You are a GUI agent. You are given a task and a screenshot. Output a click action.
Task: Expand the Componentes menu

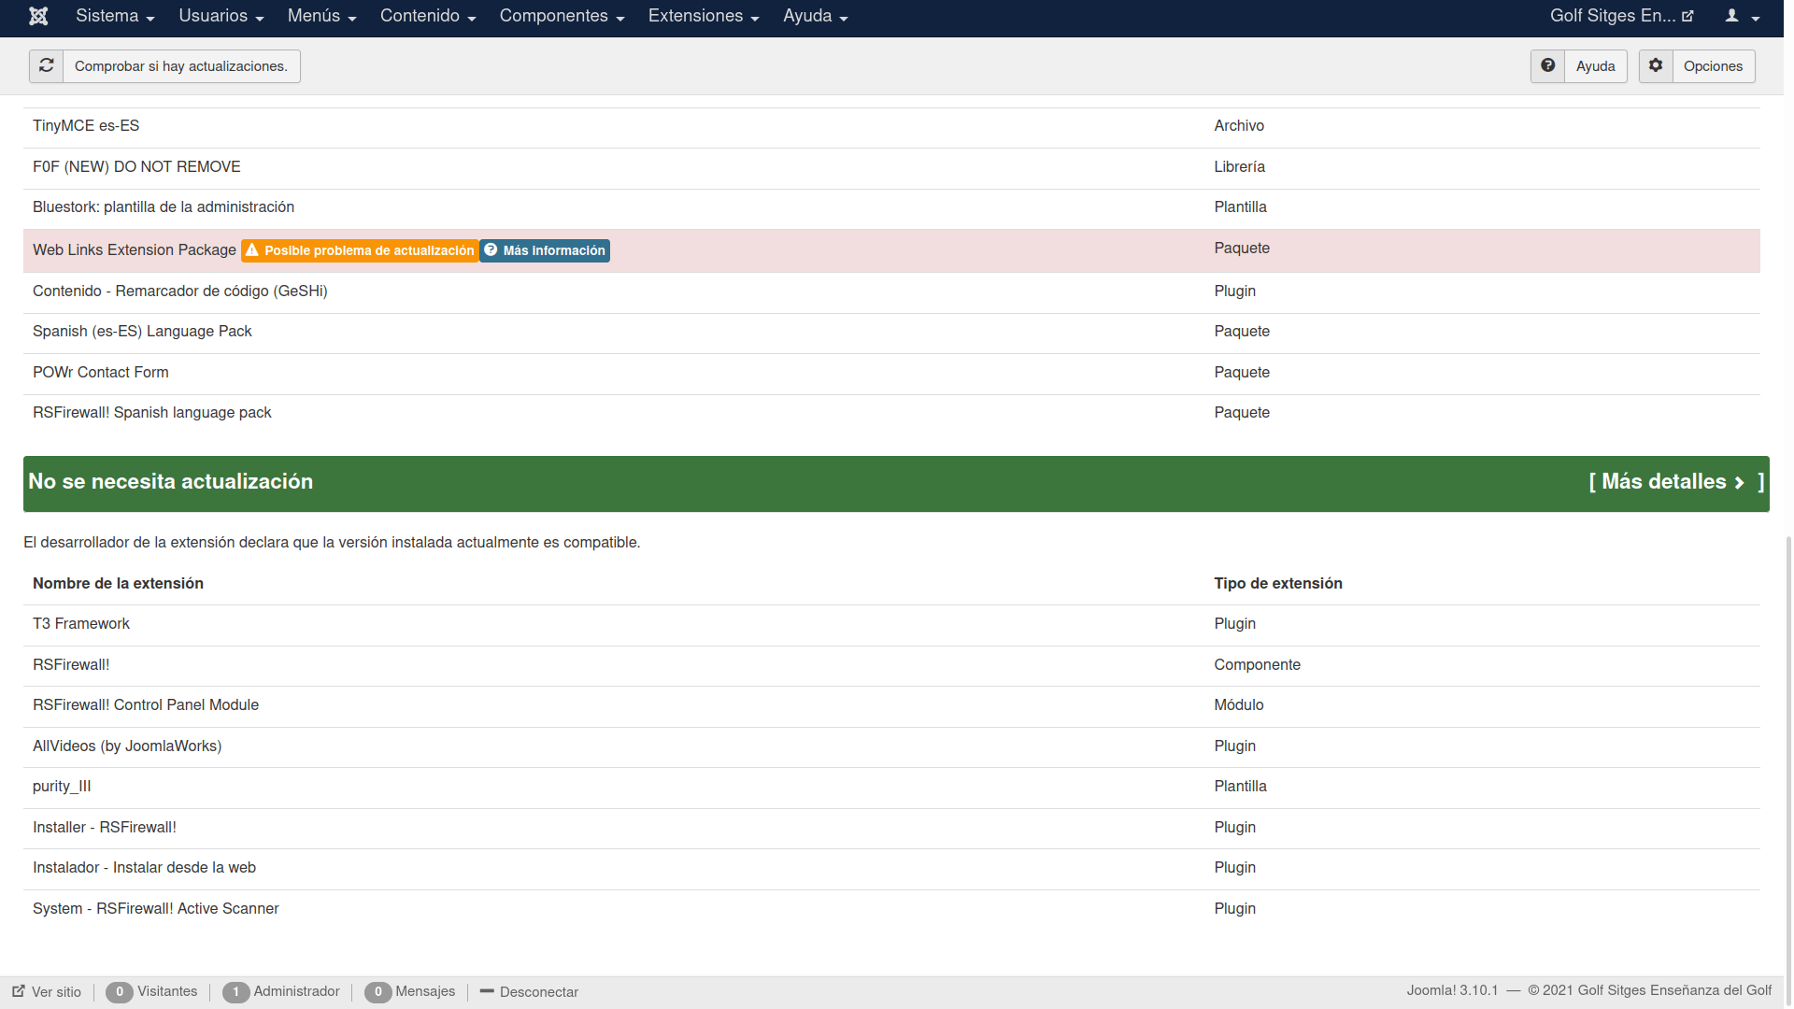(x=562, y=16)
